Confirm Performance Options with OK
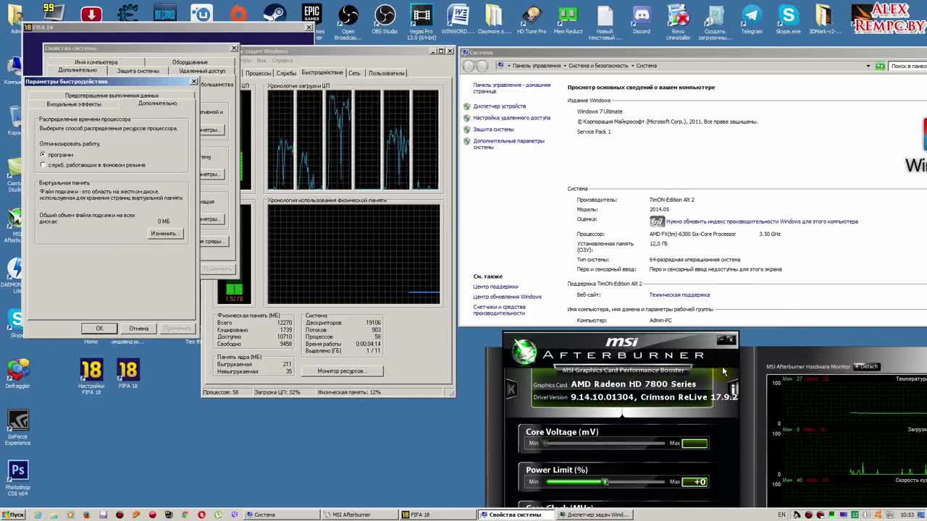Screen dimensions: 927x521 [99, 329]
